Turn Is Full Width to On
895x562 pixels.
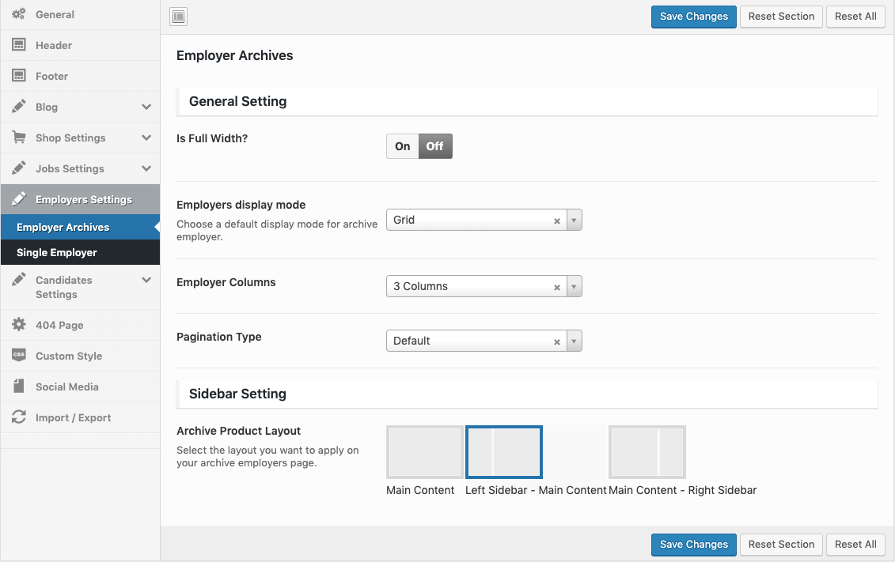[403, 146]
